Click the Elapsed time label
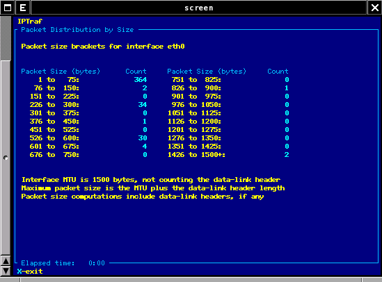382x282 pixels. click(x=48, y=263)
